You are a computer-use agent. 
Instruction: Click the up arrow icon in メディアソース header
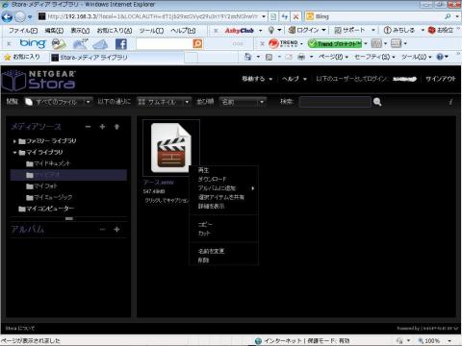[116, 127]
